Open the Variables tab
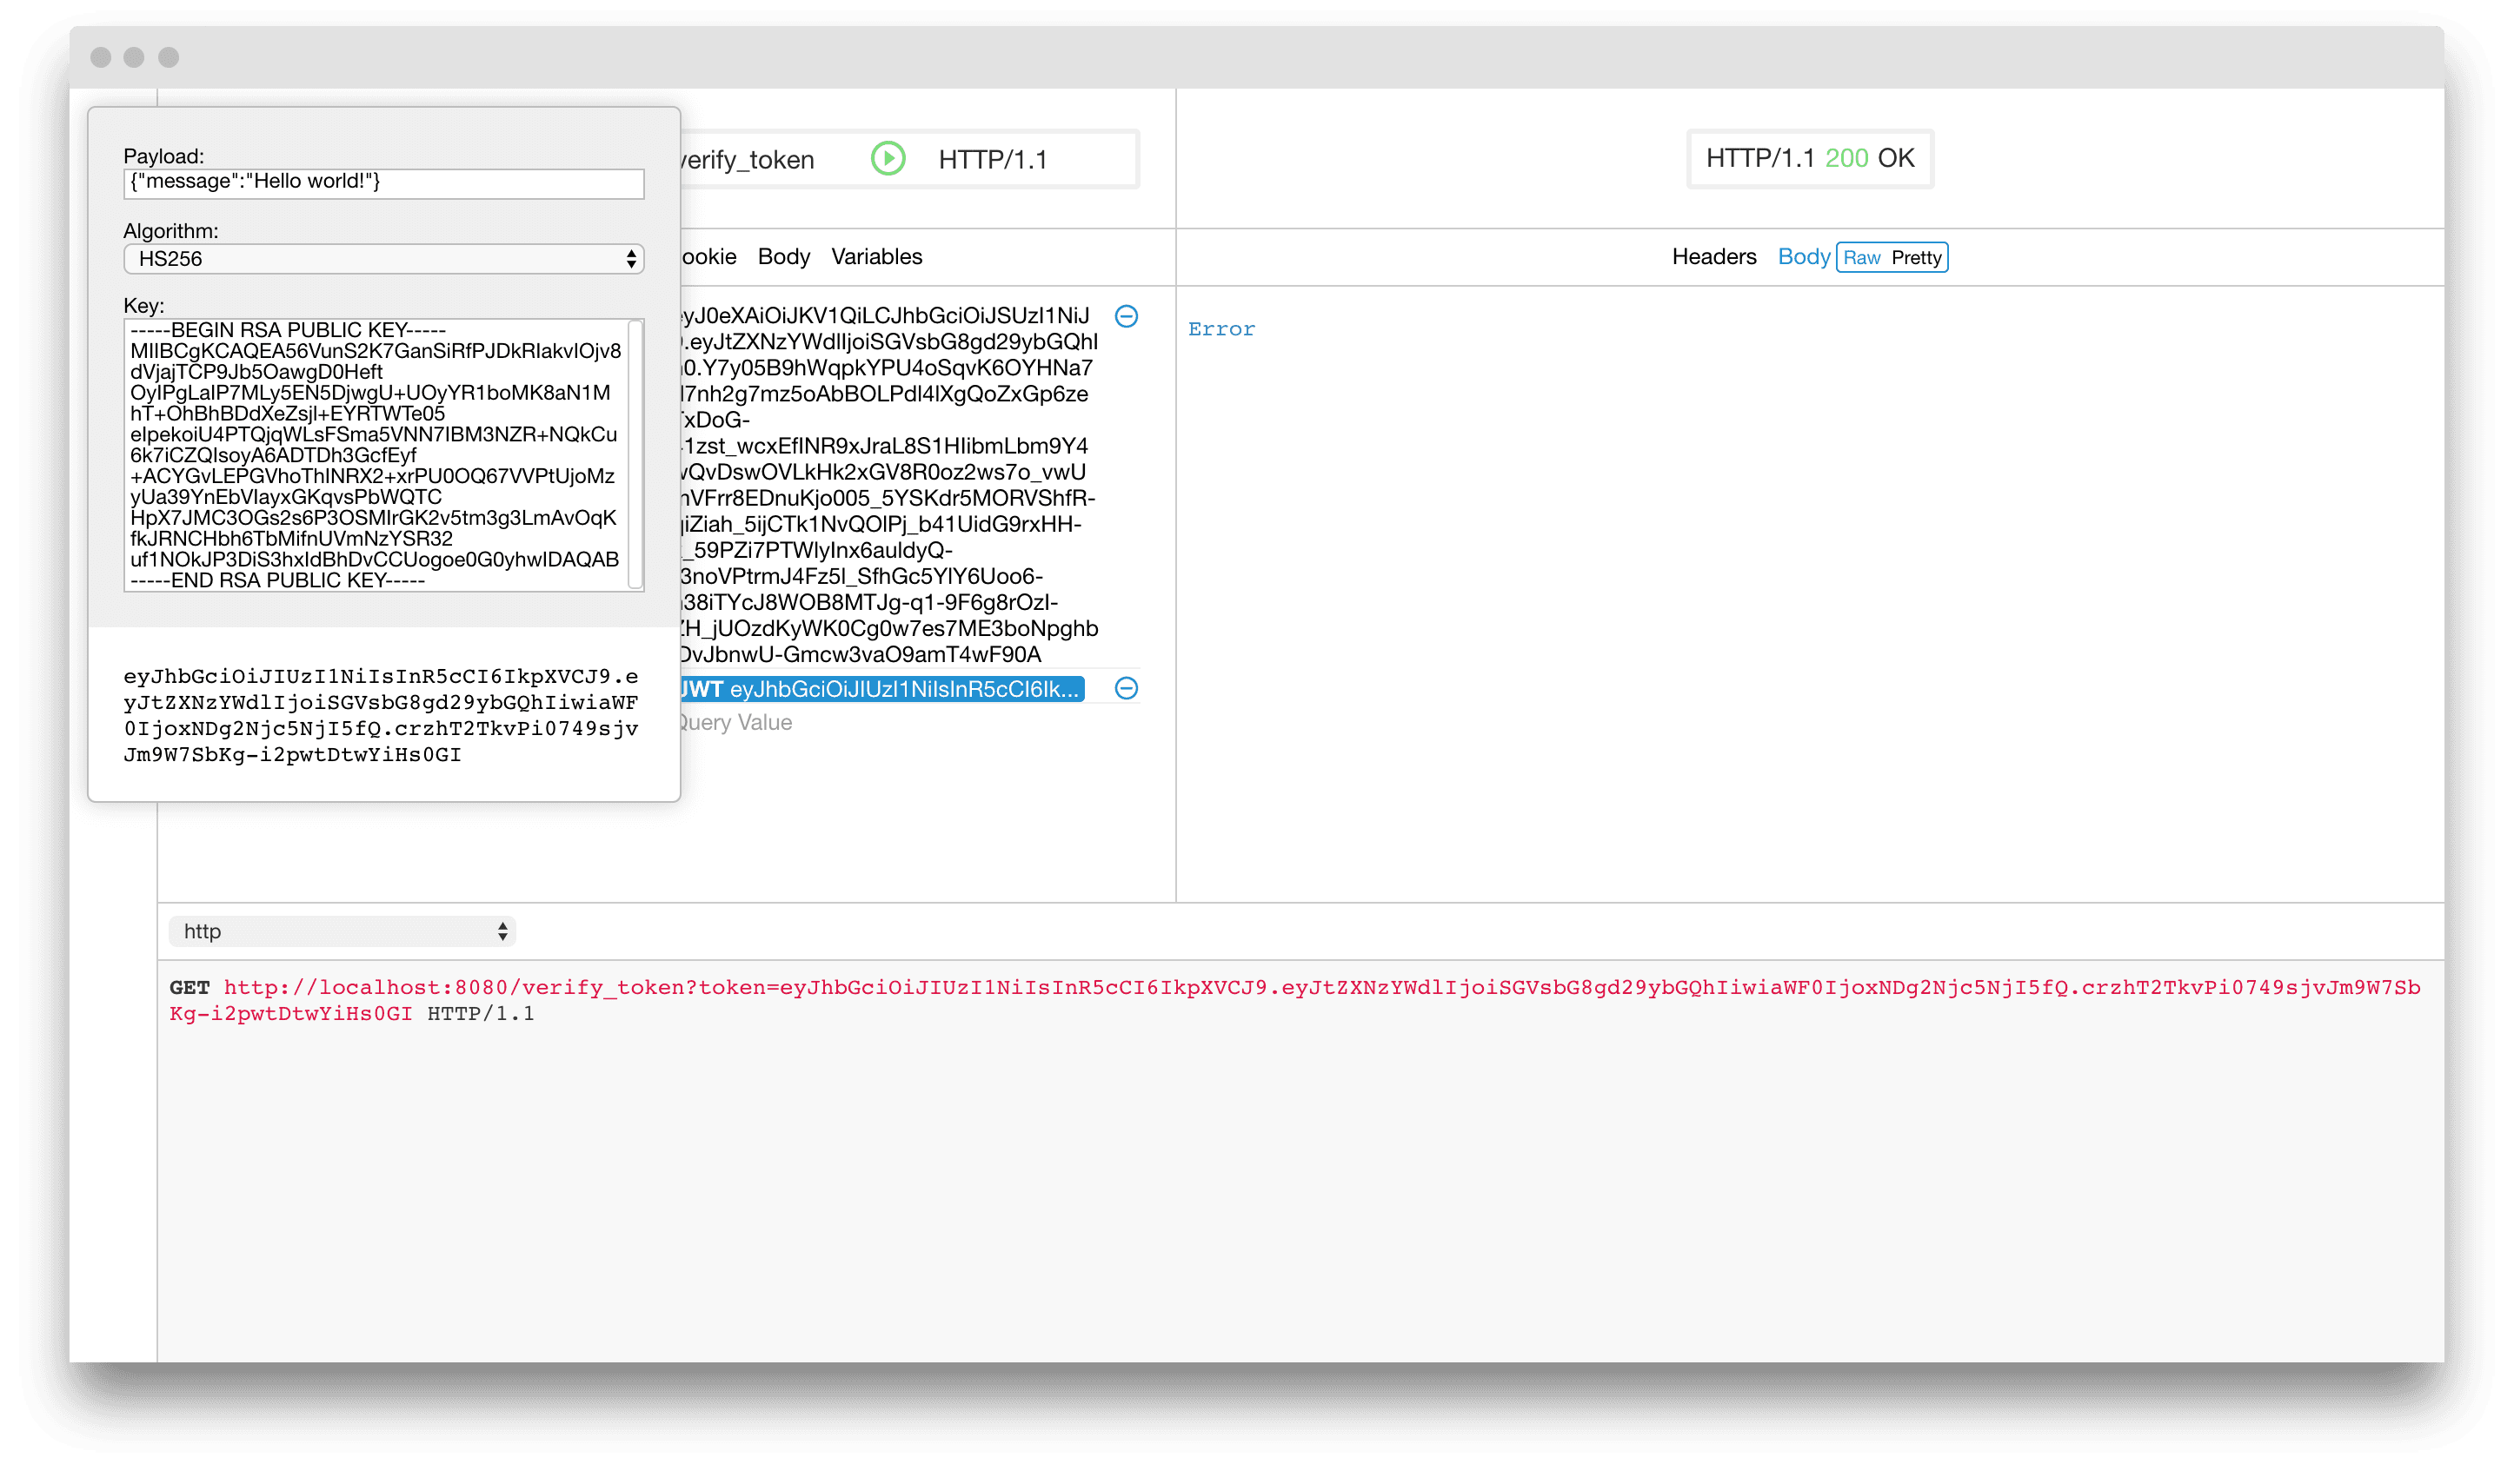 [876, 257]
